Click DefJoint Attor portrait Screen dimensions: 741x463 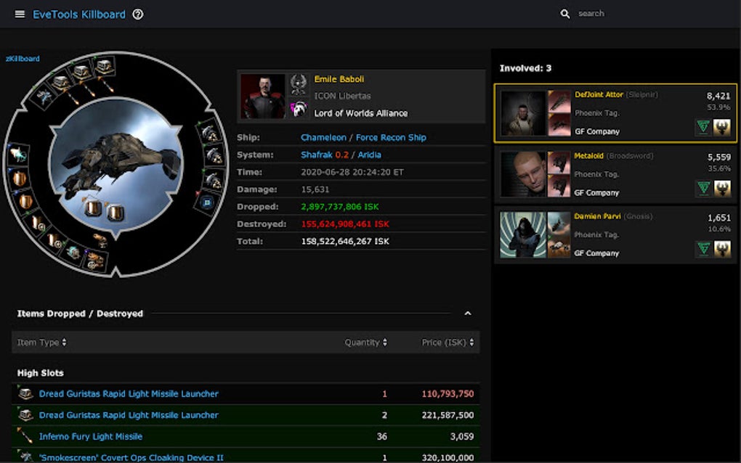point(523,113)
